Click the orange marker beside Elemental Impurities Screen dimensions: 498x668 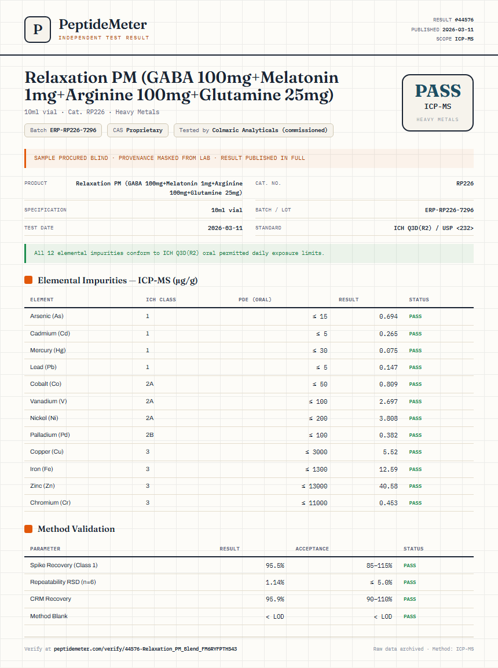click(28, 280)
